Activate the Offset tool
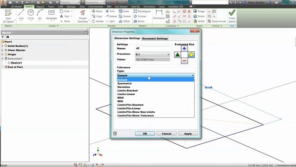The height and width of the screenshot is (167, 296). [124, 21]
